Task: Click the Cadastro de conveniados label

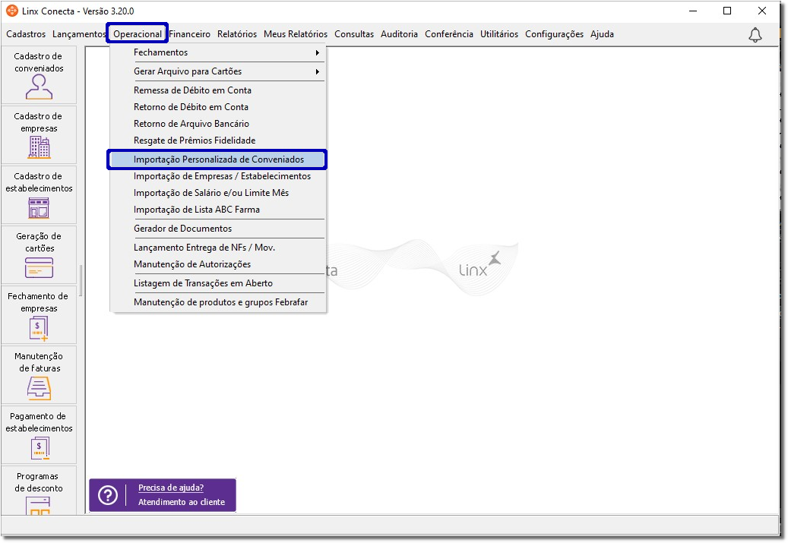Action: pos(39,62)
